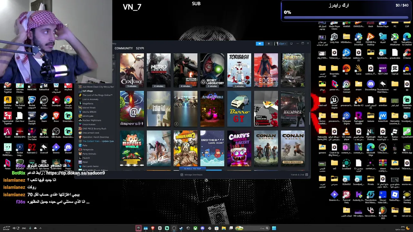
Task: Open CCleaner desktop icon
Action: [407, 54]
